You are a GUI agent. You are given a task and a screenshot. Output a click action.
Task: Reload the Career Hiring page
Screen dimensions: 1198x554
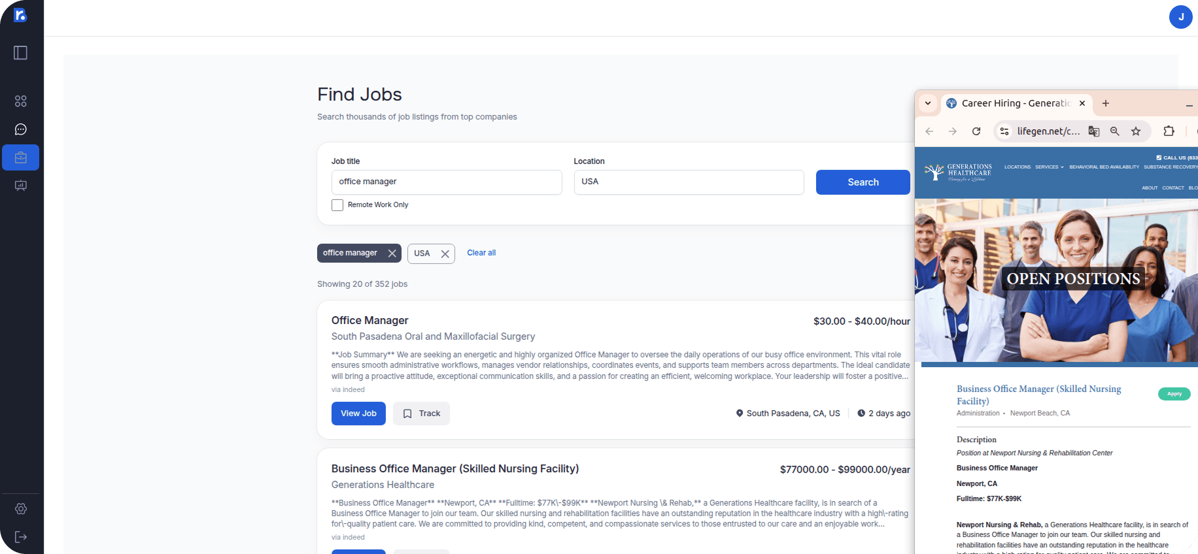976,131
